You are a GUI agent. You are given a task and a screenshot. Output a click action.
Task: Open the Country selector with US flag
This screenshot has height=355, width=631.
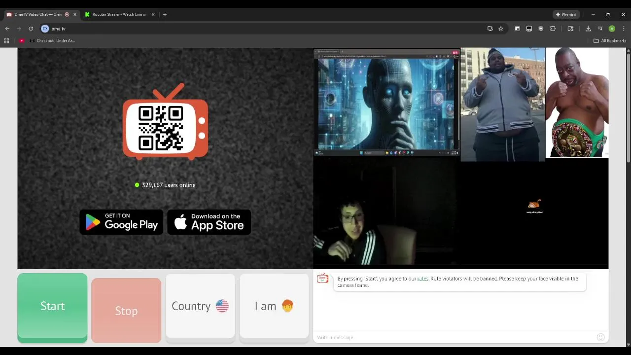click(200, 306)
